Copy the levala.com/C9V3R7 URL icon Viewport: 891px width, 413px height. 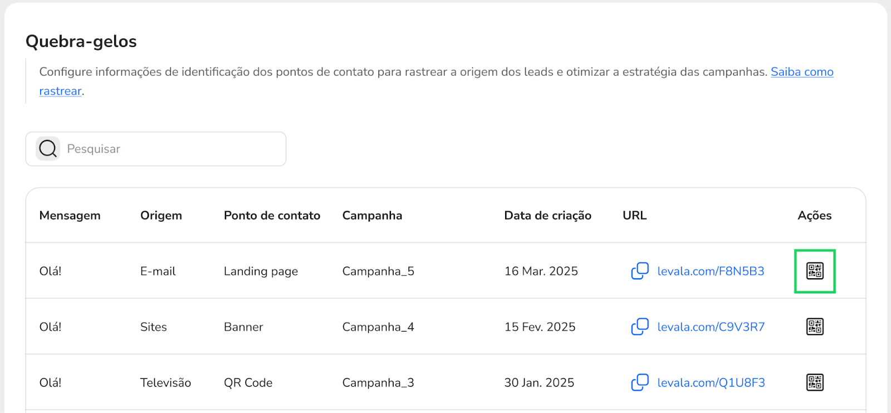pyautogui.click(x=640, y=327)
